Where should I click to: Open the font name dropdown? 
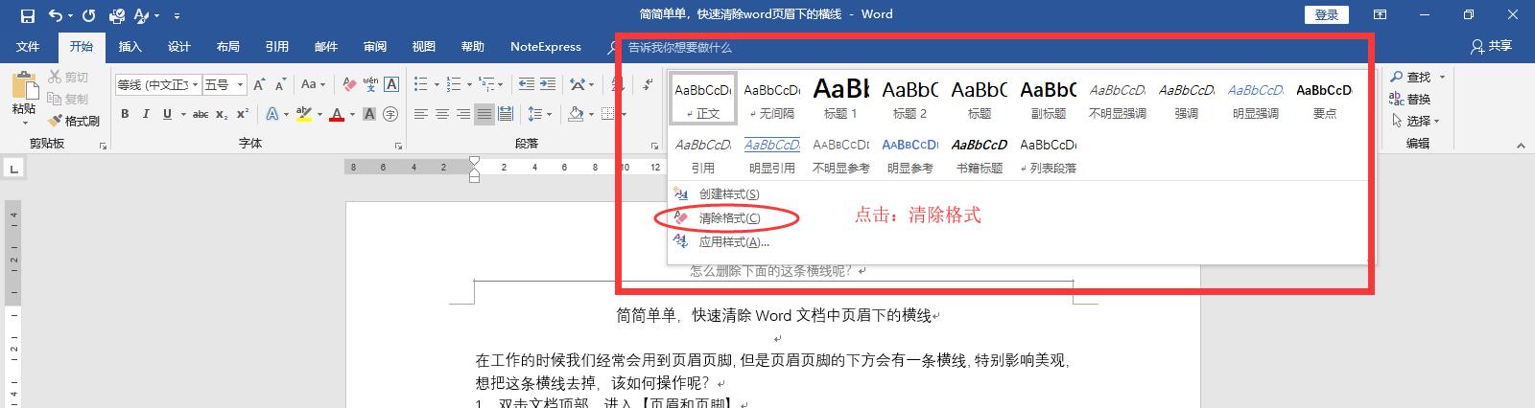tap(195, 84)
